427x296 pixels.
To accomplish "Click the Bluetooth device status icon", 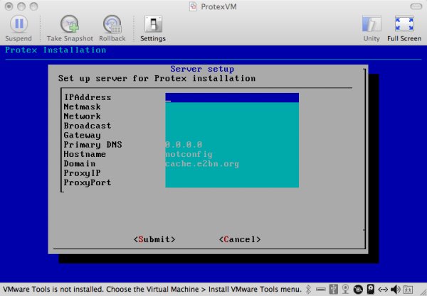I will tap(308, 290).
